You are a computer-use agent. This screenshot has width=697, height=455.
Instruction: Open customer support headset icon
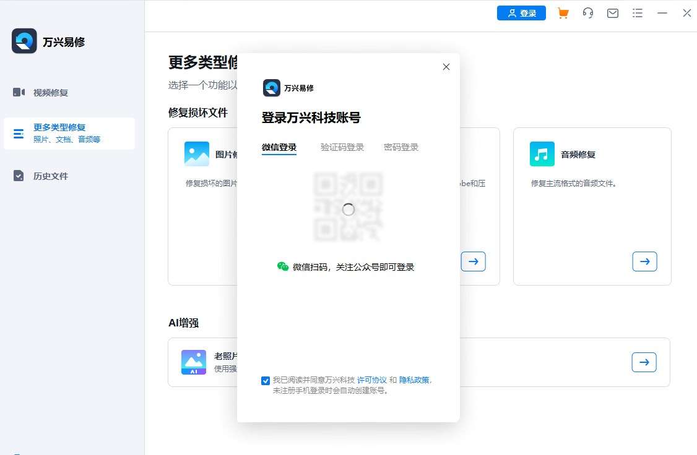pyautogui.click(x=587, y=14)
